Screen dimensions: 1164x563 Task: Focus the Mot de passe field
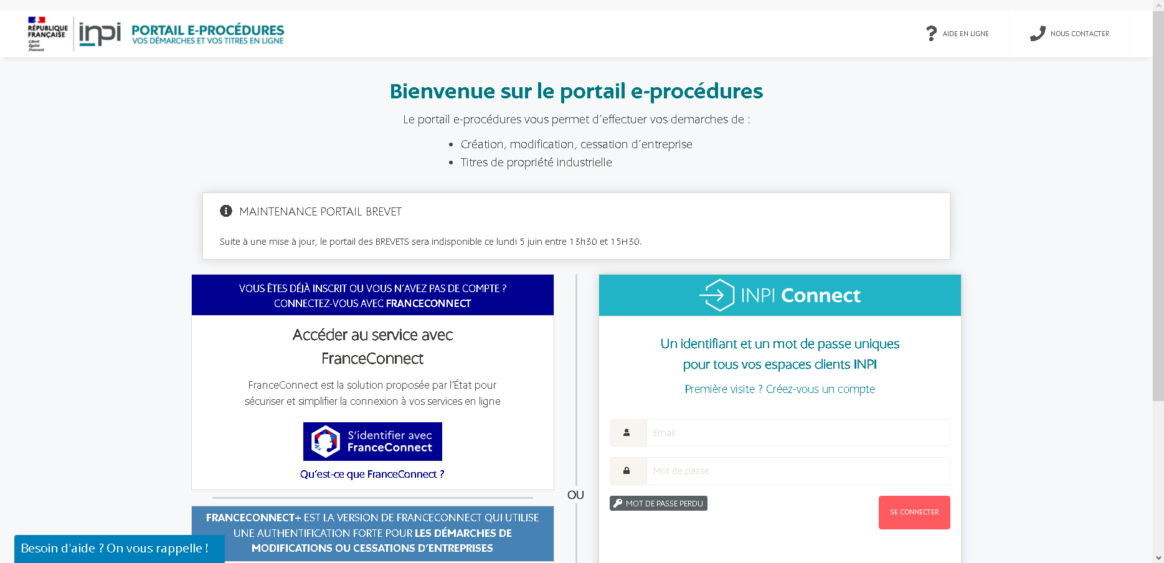coord(798,471)
